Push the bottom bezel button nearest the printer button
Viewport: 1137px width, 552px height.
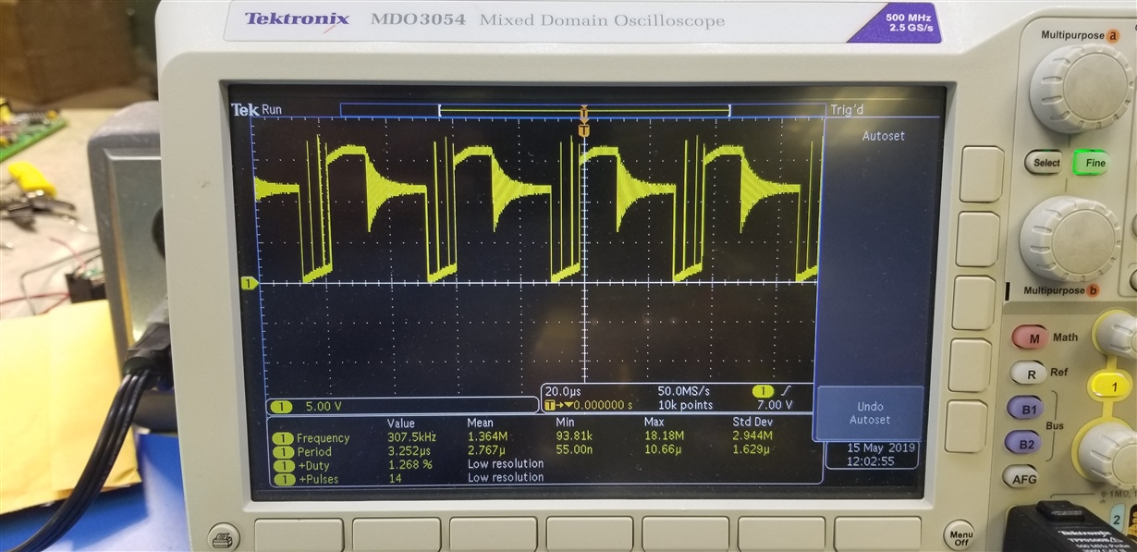pos(299,536)
